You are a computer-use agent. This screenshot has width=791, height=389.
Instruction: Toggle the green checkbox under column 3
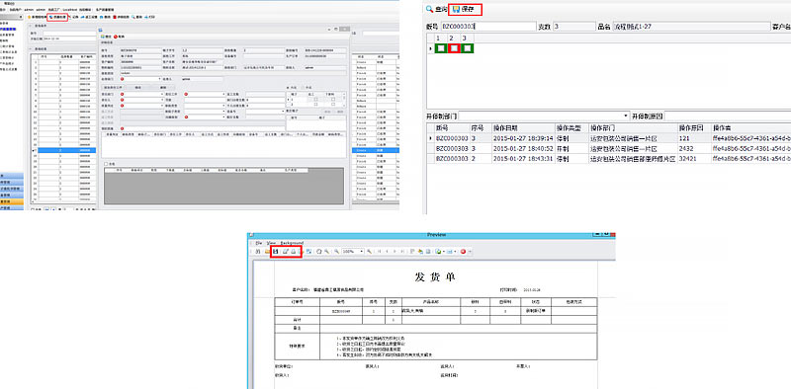coord(468,47)
